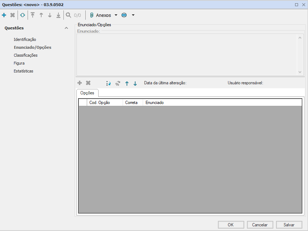Move option up with teal arrow
This screenshot has width=308, height=231.
pos(127,83)
